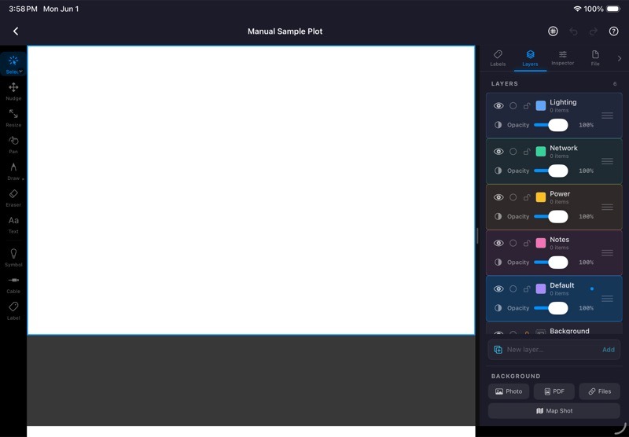This screenshot has width=629, height=437.
Task: Open the Lighting layer blue color swatch
Action: [541, 106]
